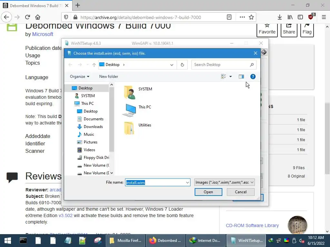Refresh the Desktop folder listing
The width and height of the screenshot is (330, 247).
[182, 65]
